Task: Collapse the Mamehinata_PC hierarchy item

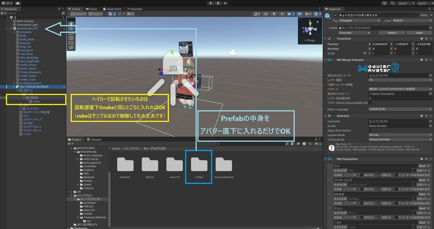Action: tap(11, 28)
